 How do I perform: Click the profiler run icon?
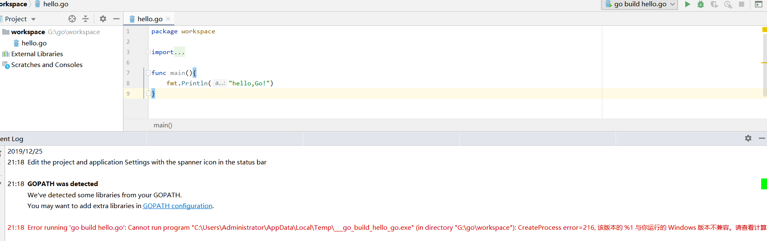tap(728, 4)
